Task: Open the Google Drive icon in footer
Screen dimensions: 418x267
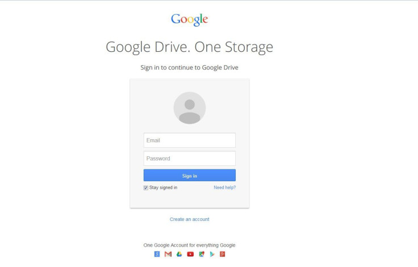Action: pyautogui.click(x=179, y=254)
